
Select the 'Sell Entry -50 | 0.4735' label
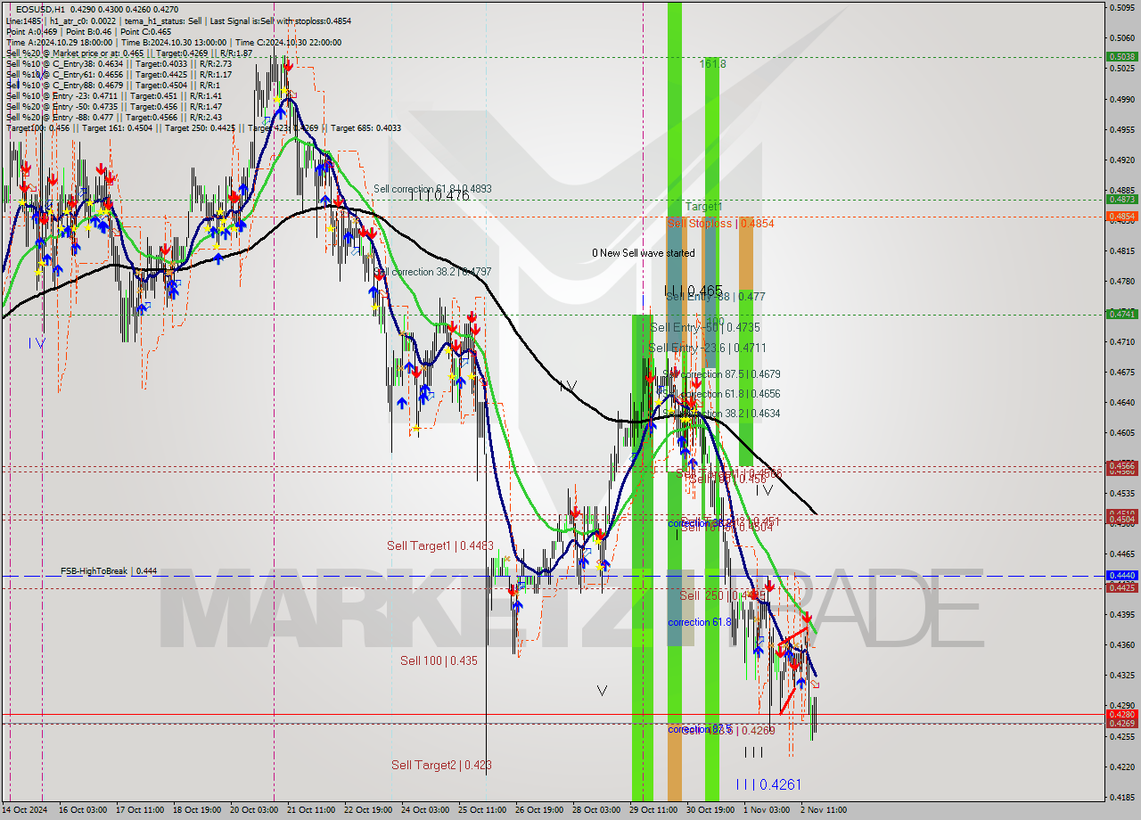[x=704, y=328]
